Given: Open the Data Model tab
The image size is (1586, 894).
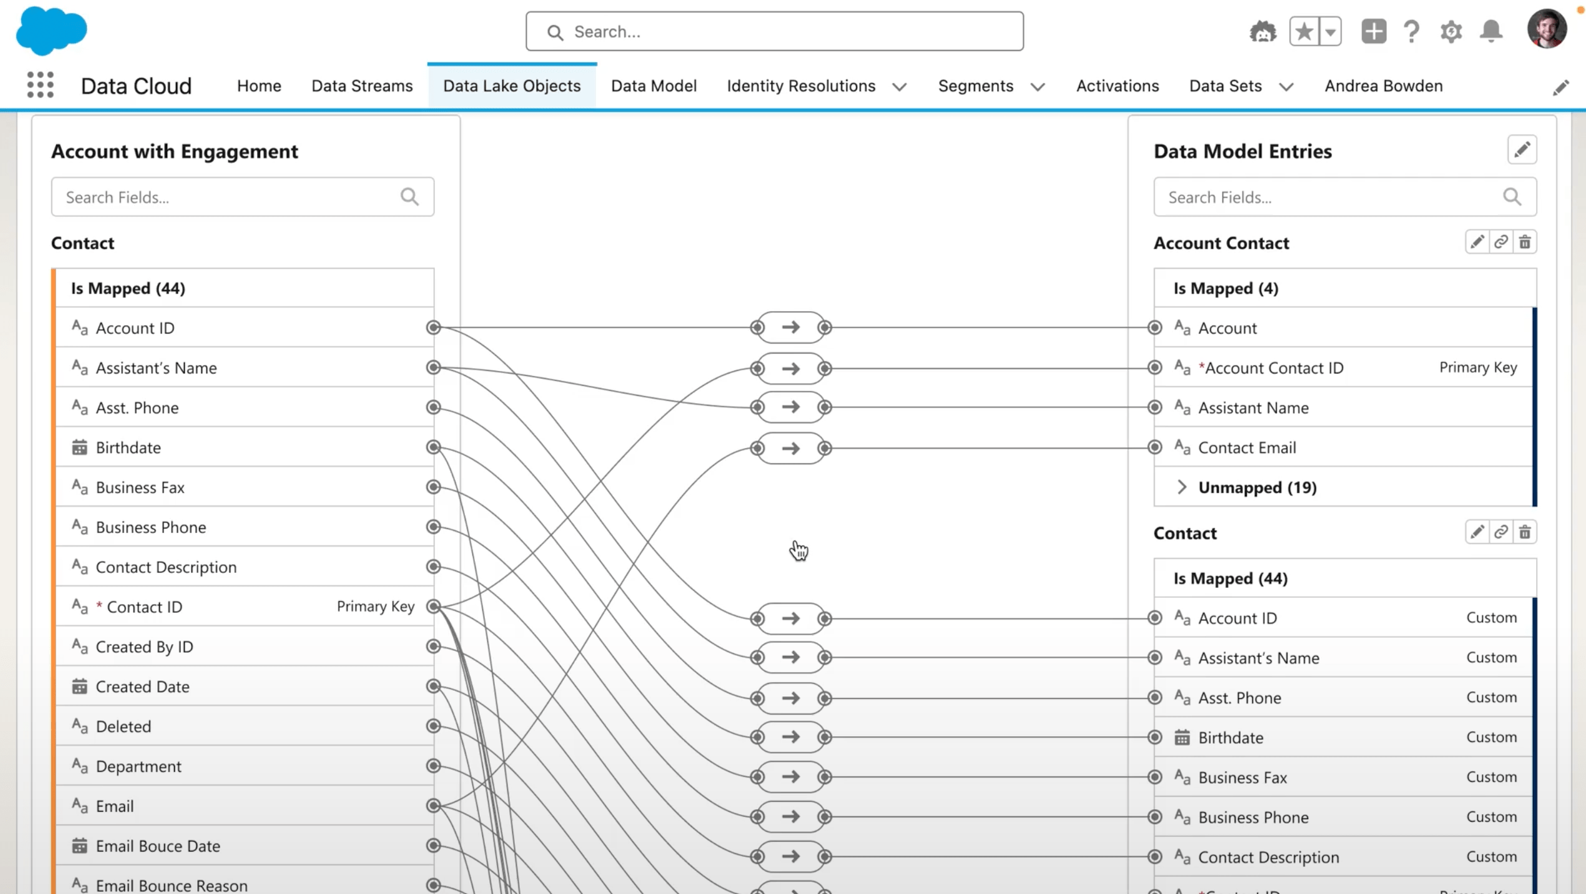Looking at the screenshot, I should 653,85.
